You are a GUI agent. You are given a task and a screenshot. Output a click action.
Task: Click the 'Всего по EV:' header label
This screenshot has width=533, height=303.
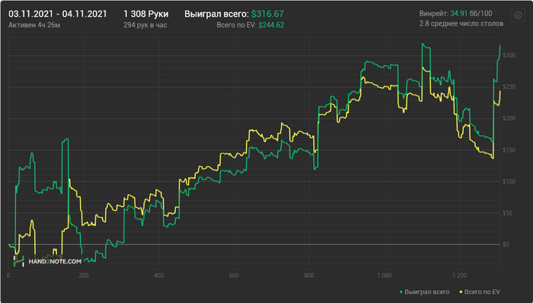[236, 25]
